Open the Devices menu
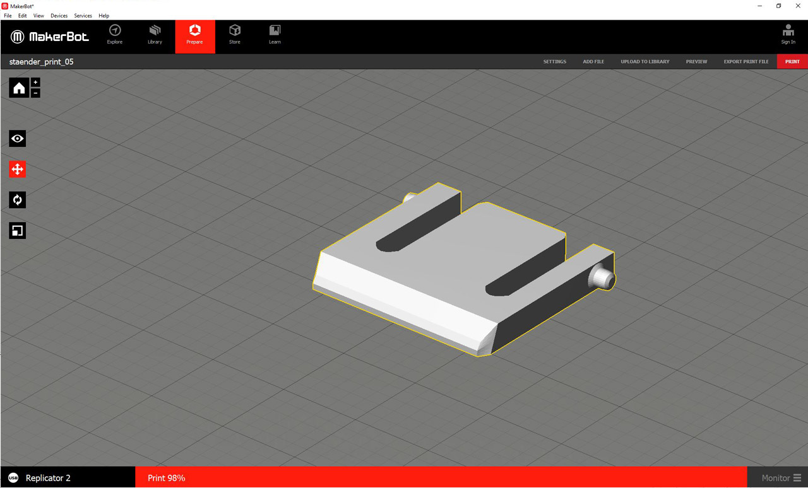Image resolution: width=808 pixels, height=488 pixels. 59,16
